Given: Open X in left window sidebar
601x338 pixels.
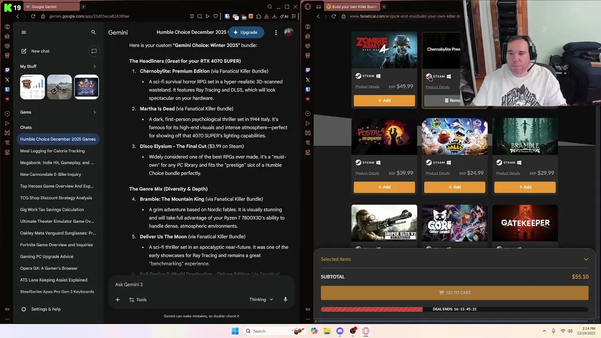Looking at the screenshot, I should pos(7,80).
